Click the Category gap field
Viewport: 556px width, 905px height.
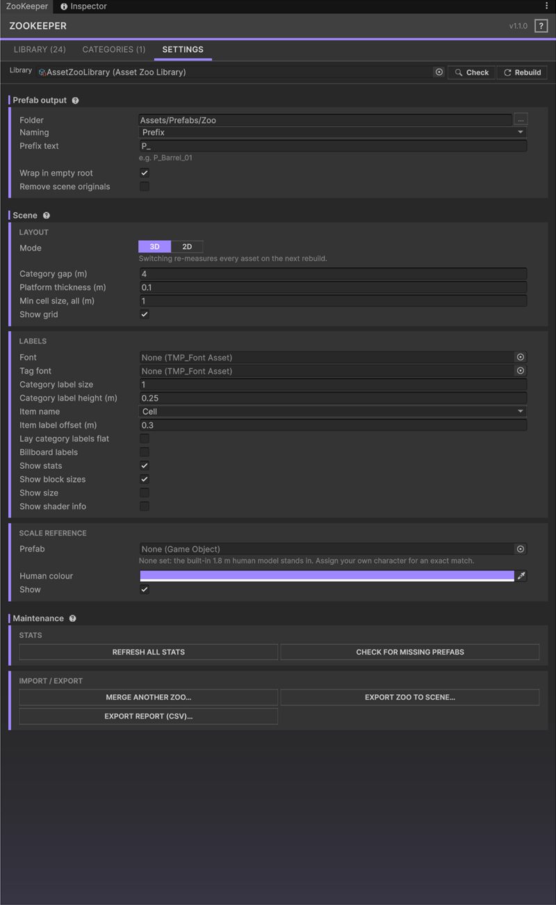point(333,274)
